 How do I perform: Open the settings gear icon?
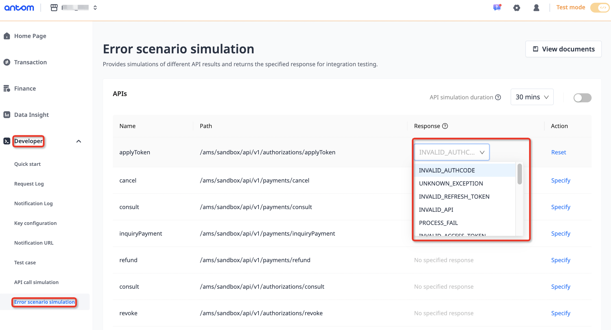tap(516, 8)
